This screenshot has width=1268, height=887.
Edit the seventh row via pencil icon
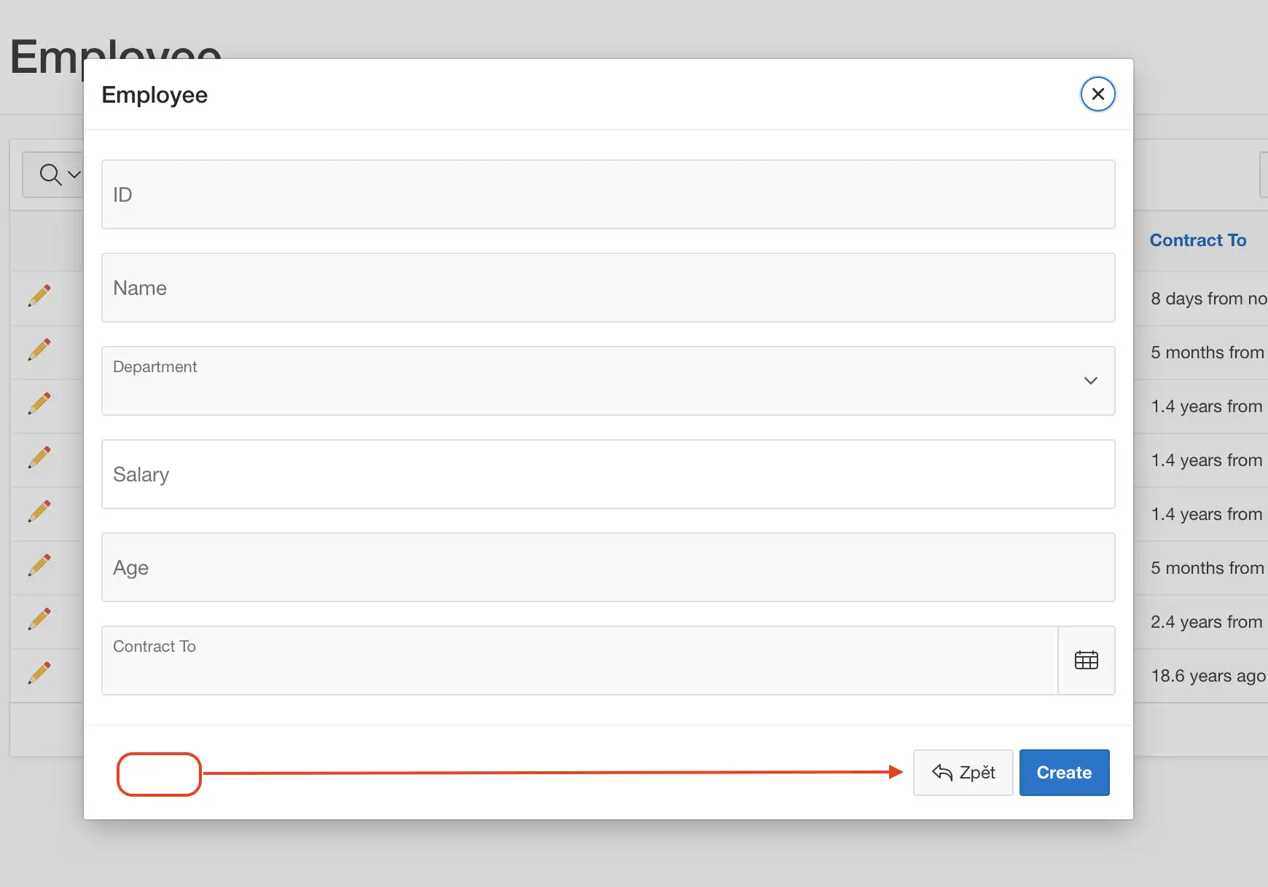[39, 619]
